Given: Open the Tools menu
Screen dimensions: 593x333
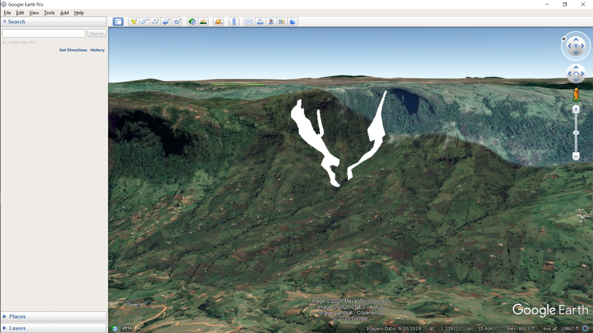Looking at the screenshot, I should 49,13.
